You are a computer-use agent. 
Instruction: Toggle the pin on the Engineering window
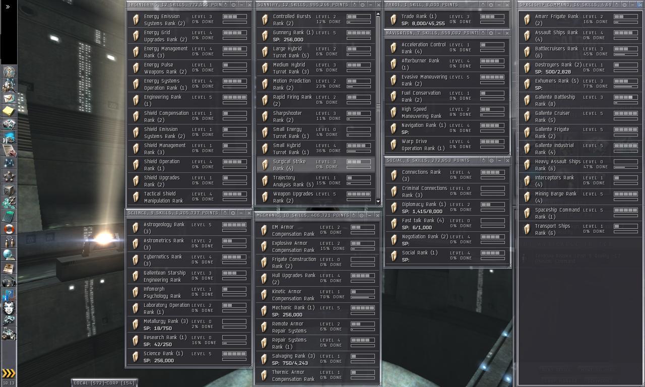coord(225,5)
